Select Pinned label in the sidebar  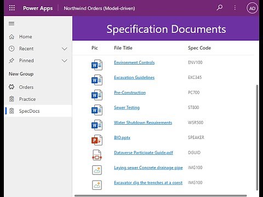[26, 61]
